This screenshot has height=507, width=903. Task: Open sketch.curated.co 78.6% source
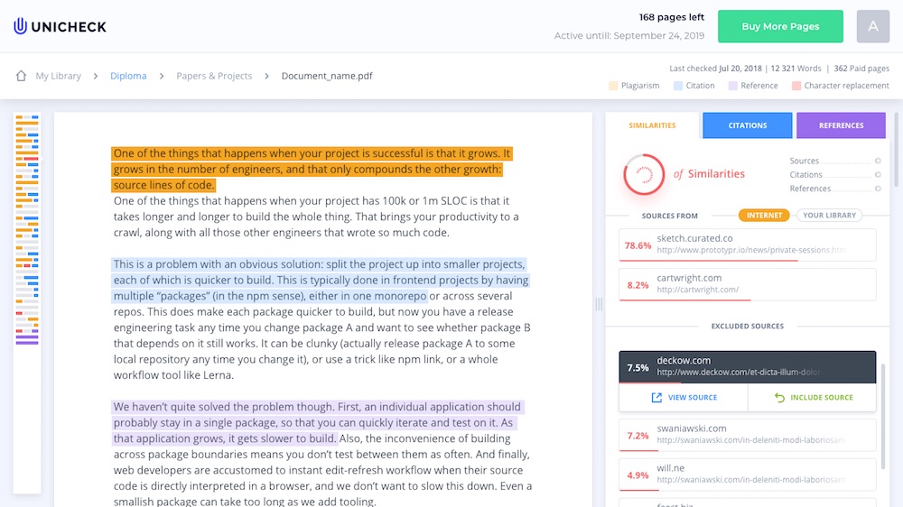(x=748, y=244)
